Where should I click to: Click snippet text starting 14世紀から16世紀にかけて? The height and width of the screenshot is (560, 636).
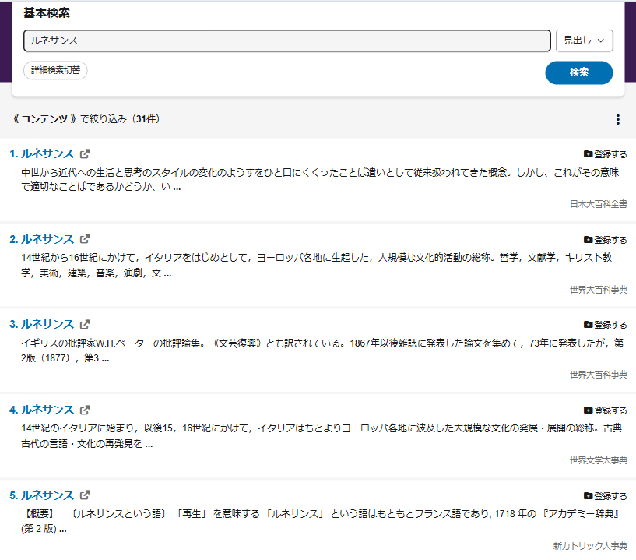317,265
